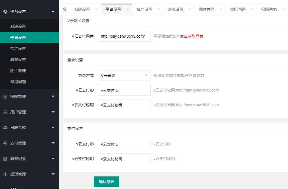Click the gear icon beside 平台设置
Viewport: 288px width, 189px height.
5,12
